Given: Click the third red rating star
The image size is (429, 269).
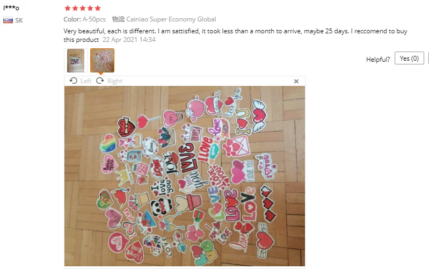Looking at the screenshot, I should (x=83, y=8).
